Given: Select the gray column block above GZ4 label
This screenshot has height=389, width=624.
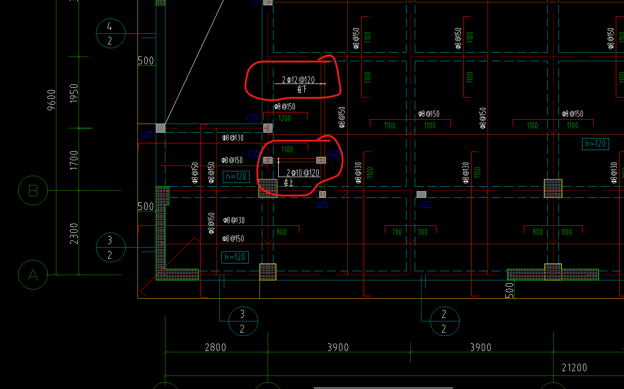Looking at the screenshot, I should [x=323, y=194].
